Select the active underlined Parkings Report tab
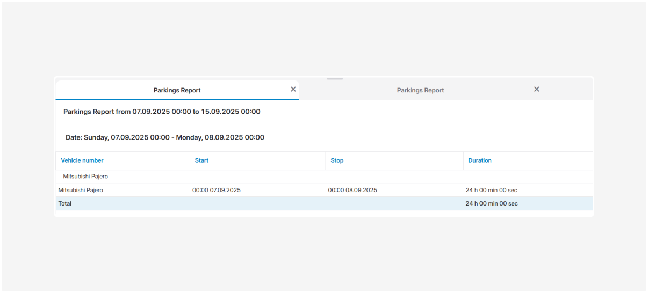 point(177,90)
